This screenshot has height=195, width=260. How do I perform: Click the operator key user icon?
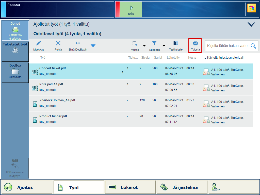click(215, 187)
